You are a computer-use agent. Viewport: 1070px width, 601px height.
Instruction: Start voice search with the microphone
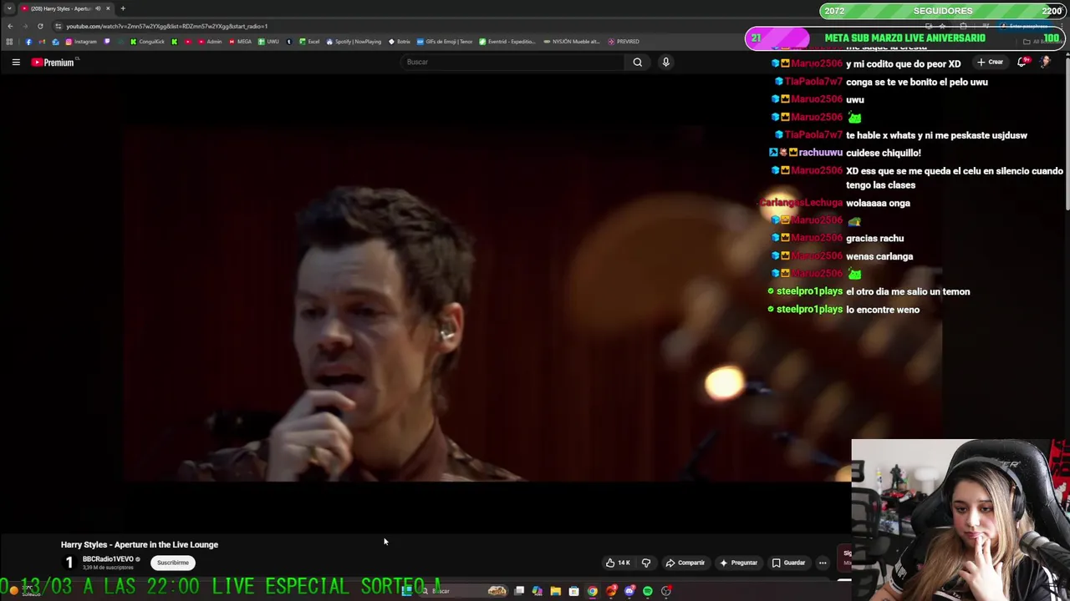point(665,62)
